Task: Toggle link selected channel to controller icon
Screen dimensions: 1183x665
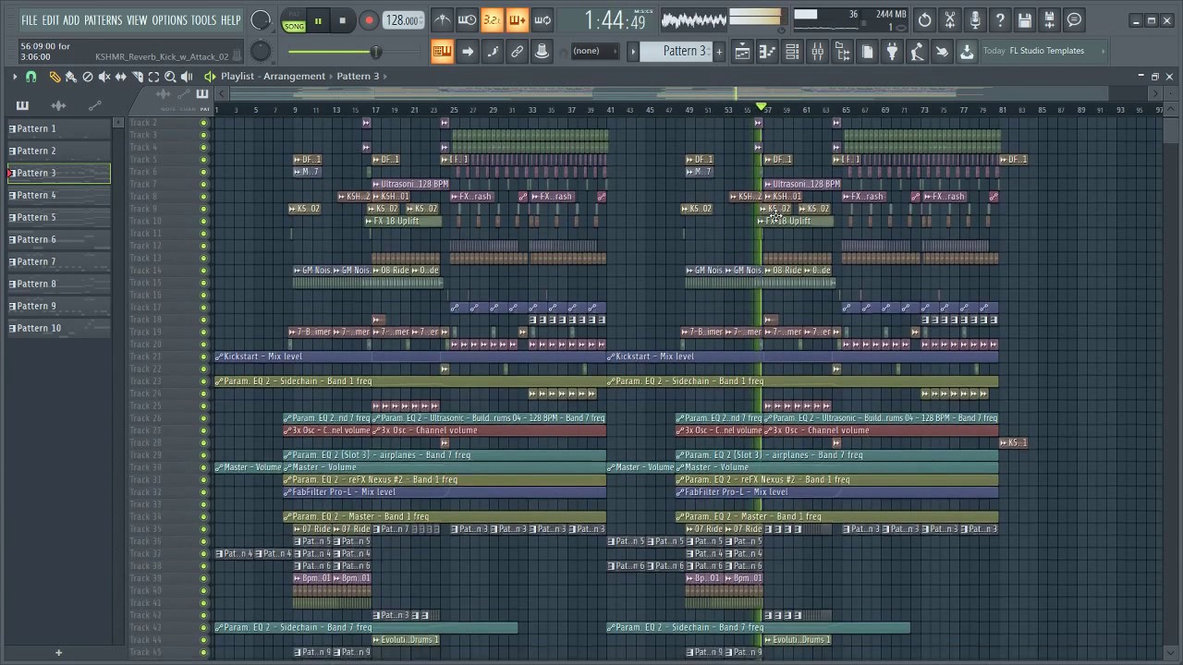Action: coord(517,52)
